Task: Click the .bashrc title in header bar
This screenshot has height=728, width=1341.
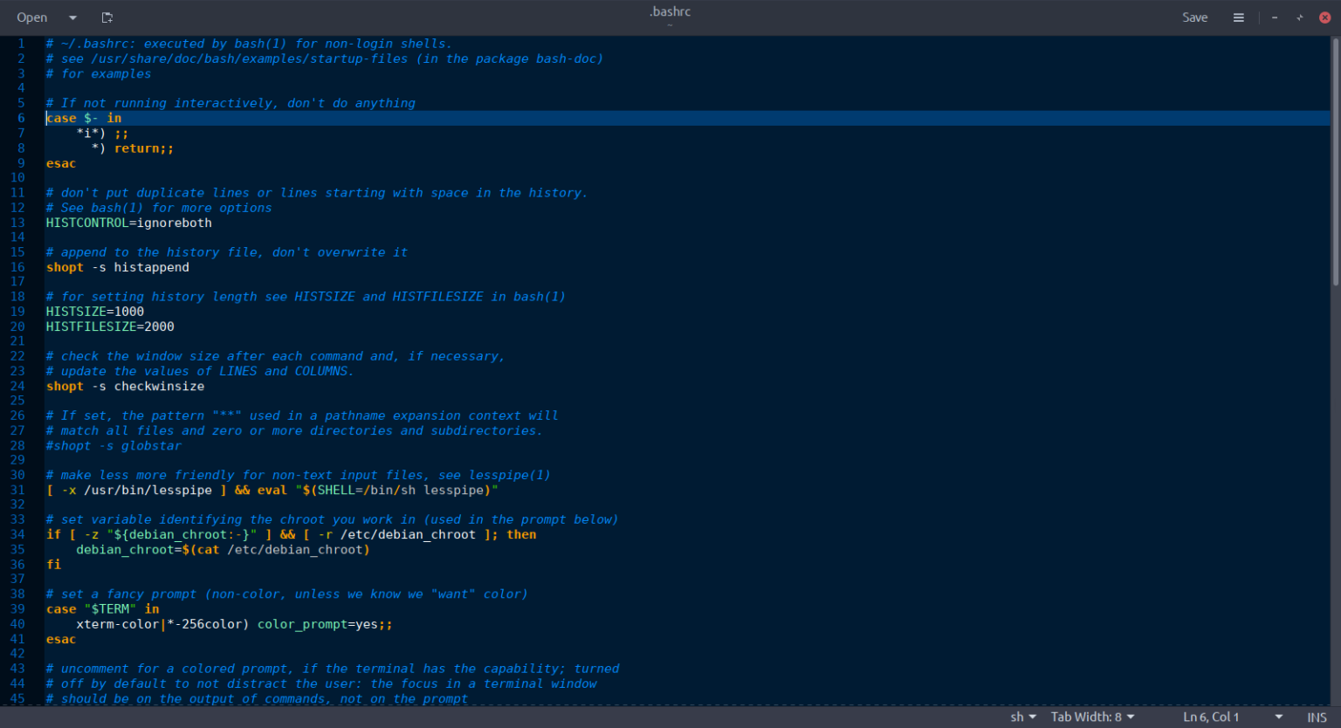Action: pos(670,11)
